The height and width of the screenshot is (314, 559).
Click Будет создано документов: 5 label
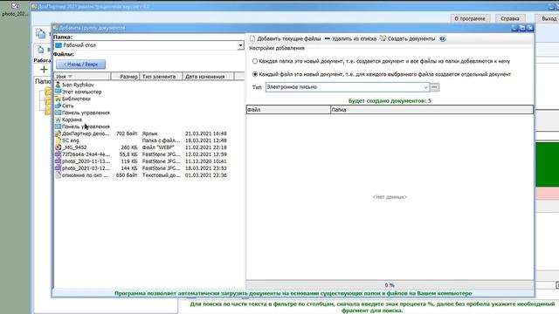click(x=390, y=101)
